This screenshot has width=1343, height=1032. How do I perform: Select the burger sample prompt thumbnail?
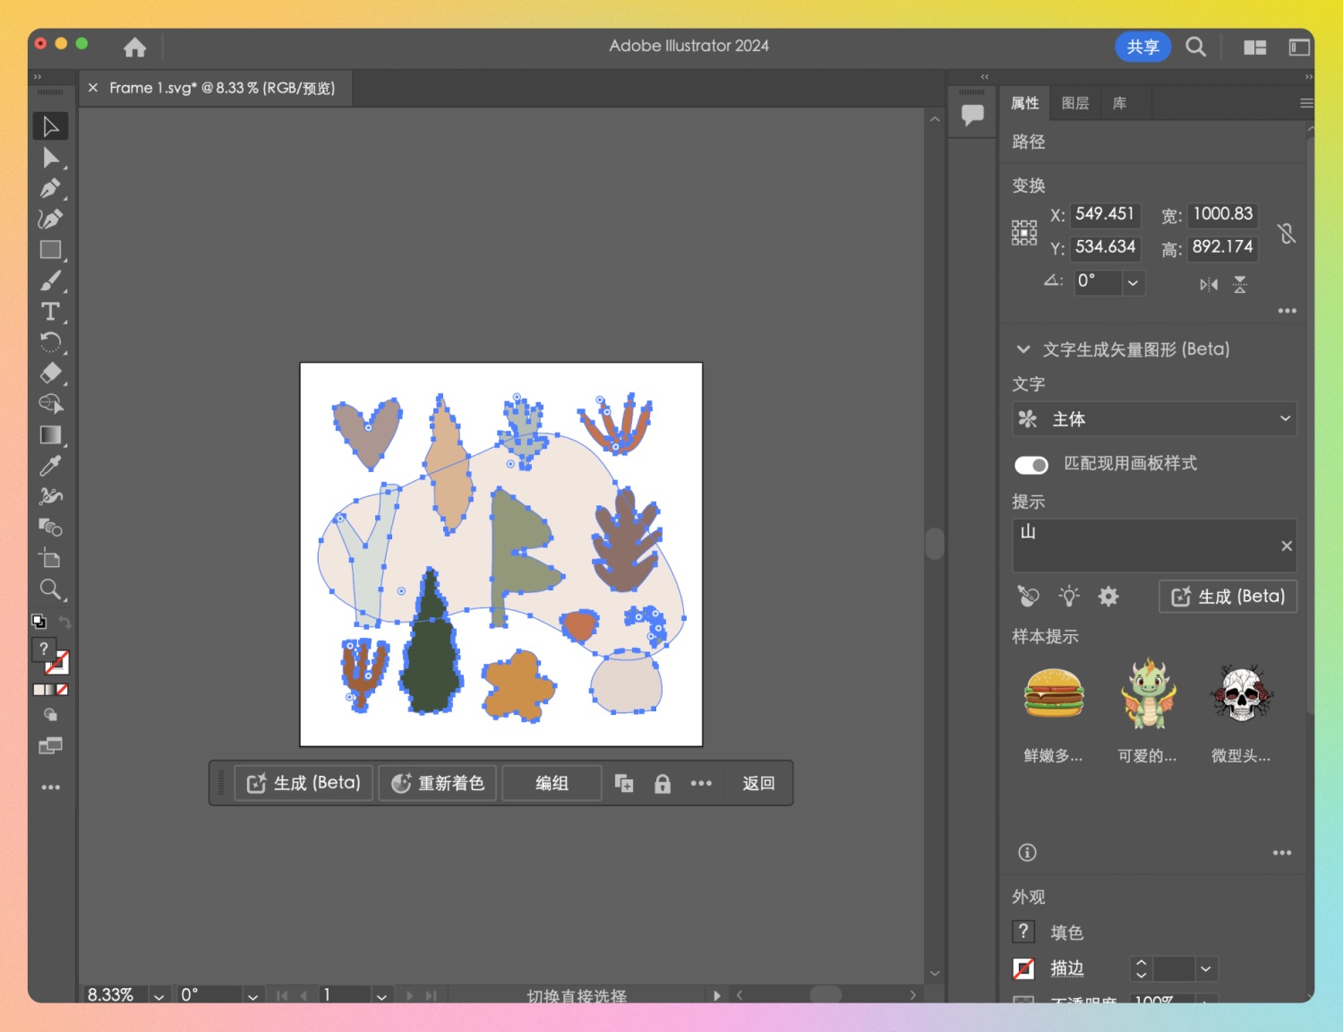1054,694
